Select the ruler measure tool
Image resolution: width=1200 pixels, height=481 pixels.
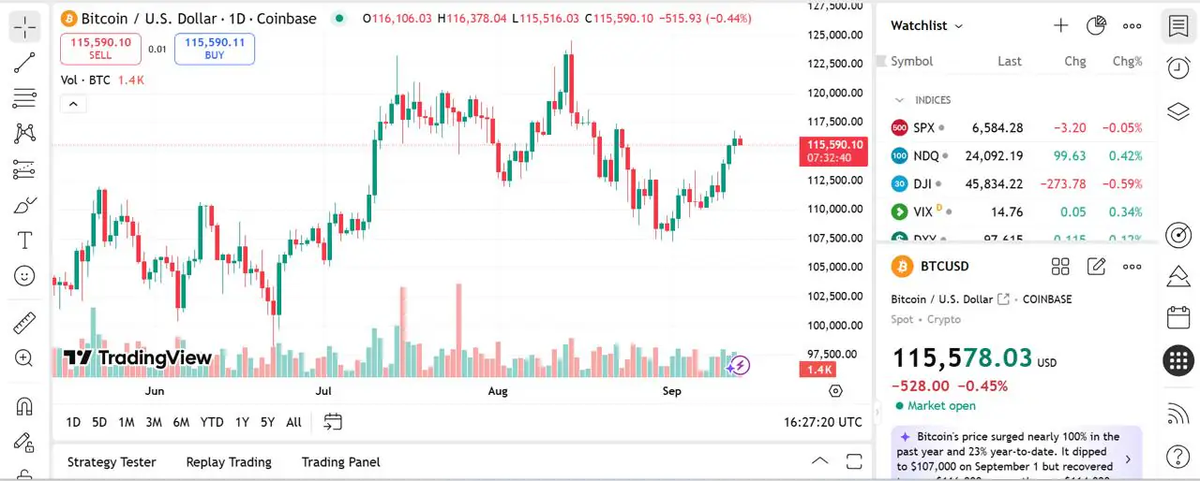[24, 324]
